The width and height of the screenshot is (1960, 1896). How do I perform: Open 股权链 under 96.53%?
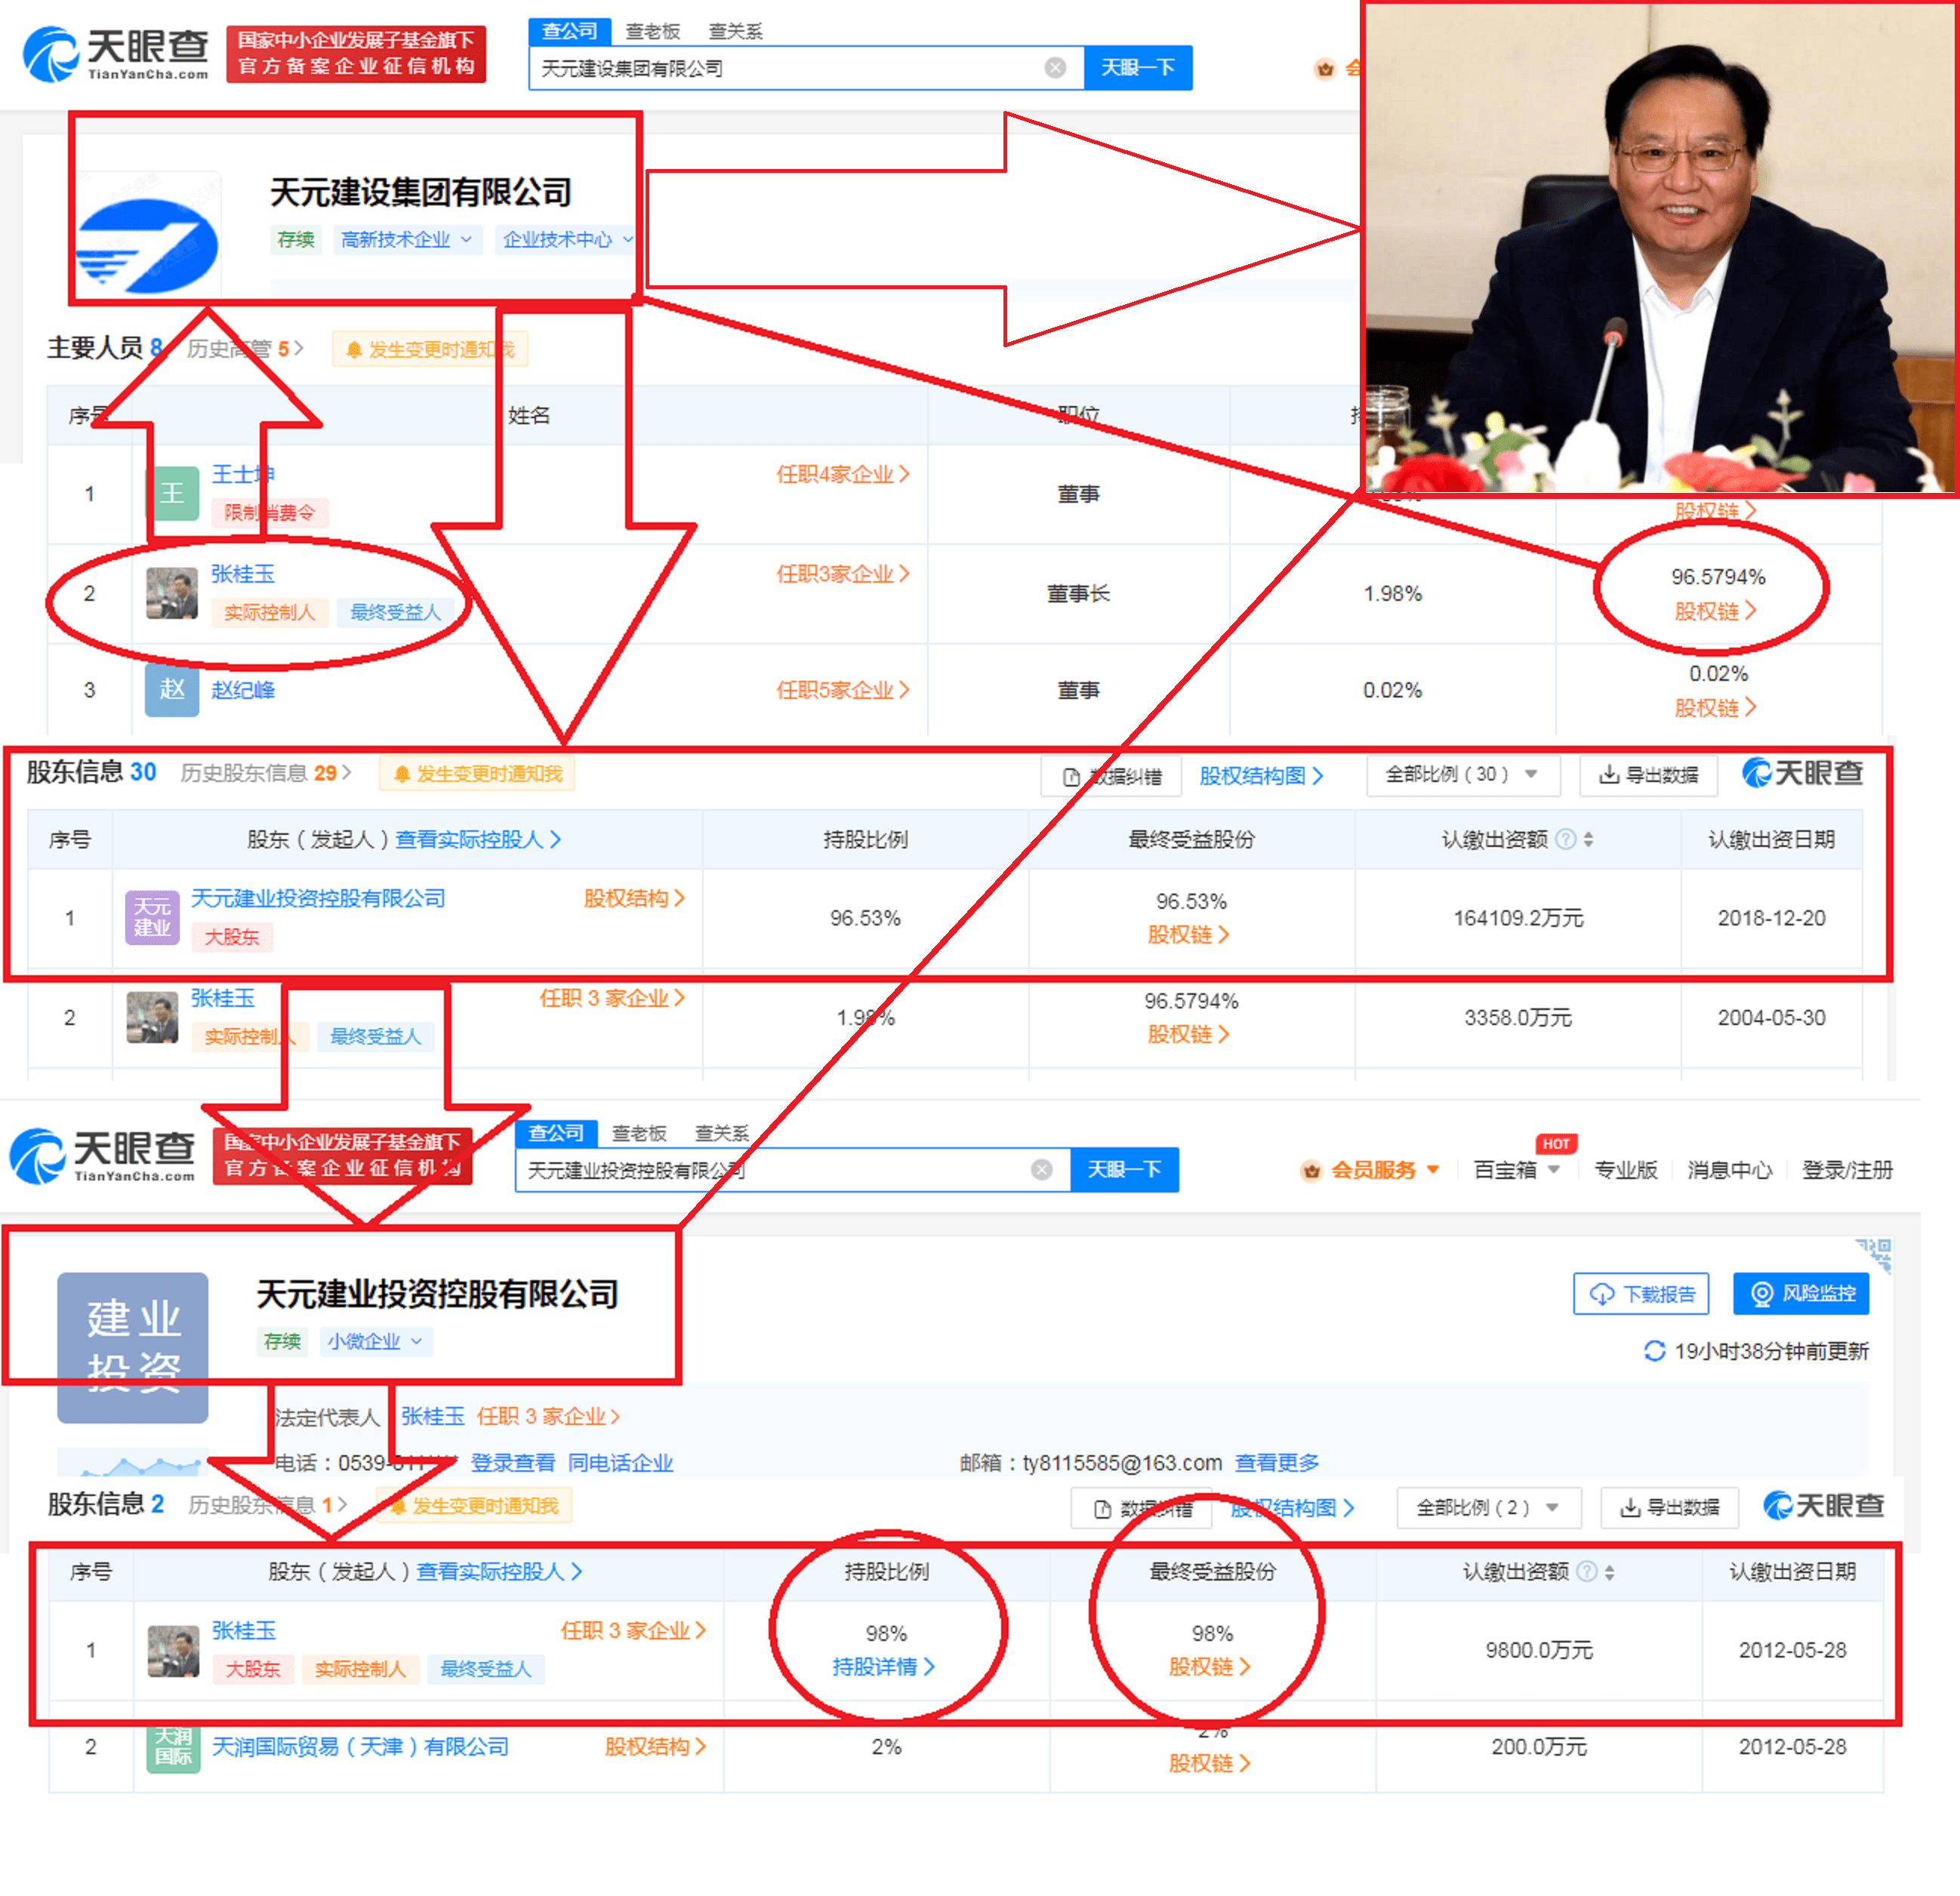pyautogui.click(x=1188, y=934)
